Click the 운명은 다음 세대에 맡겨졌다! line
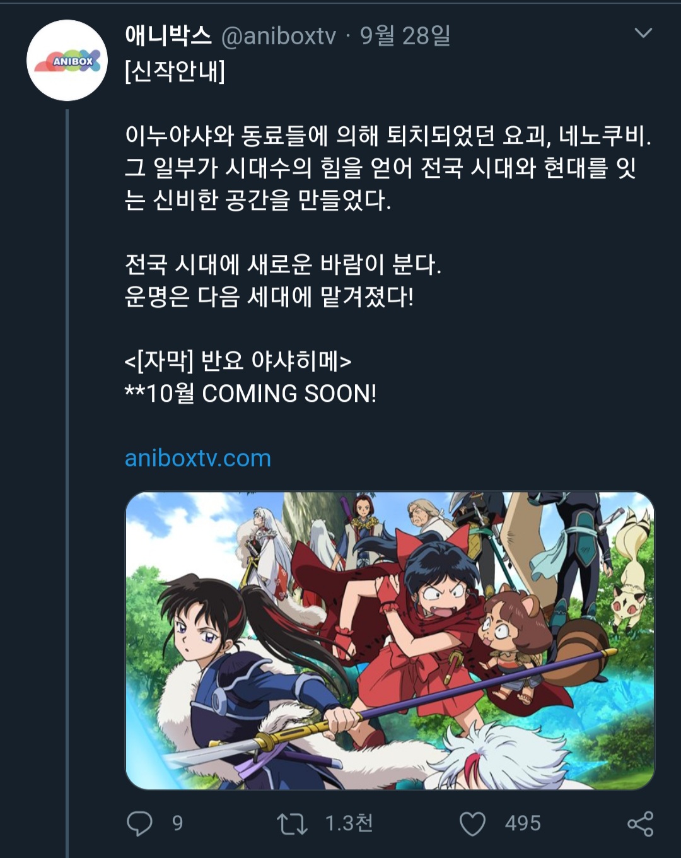 pyautogui.click(x=269, y=296)
